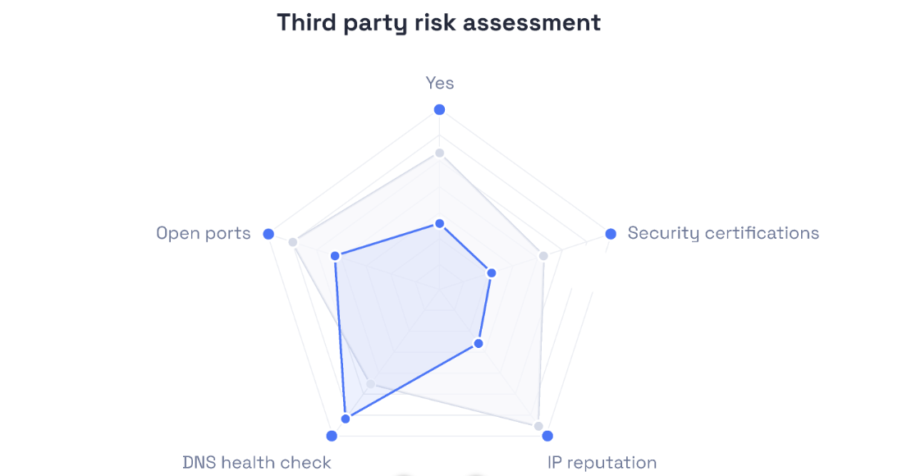
Task: Click the 'DNS health check' axis label
Action: click(256, 462)
